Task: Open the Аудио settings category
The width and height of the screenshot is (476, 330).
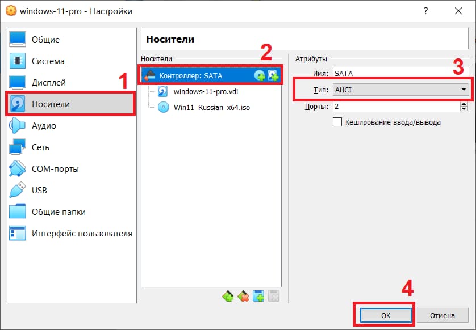Action: pyautogui.click(x=72, y=125)
